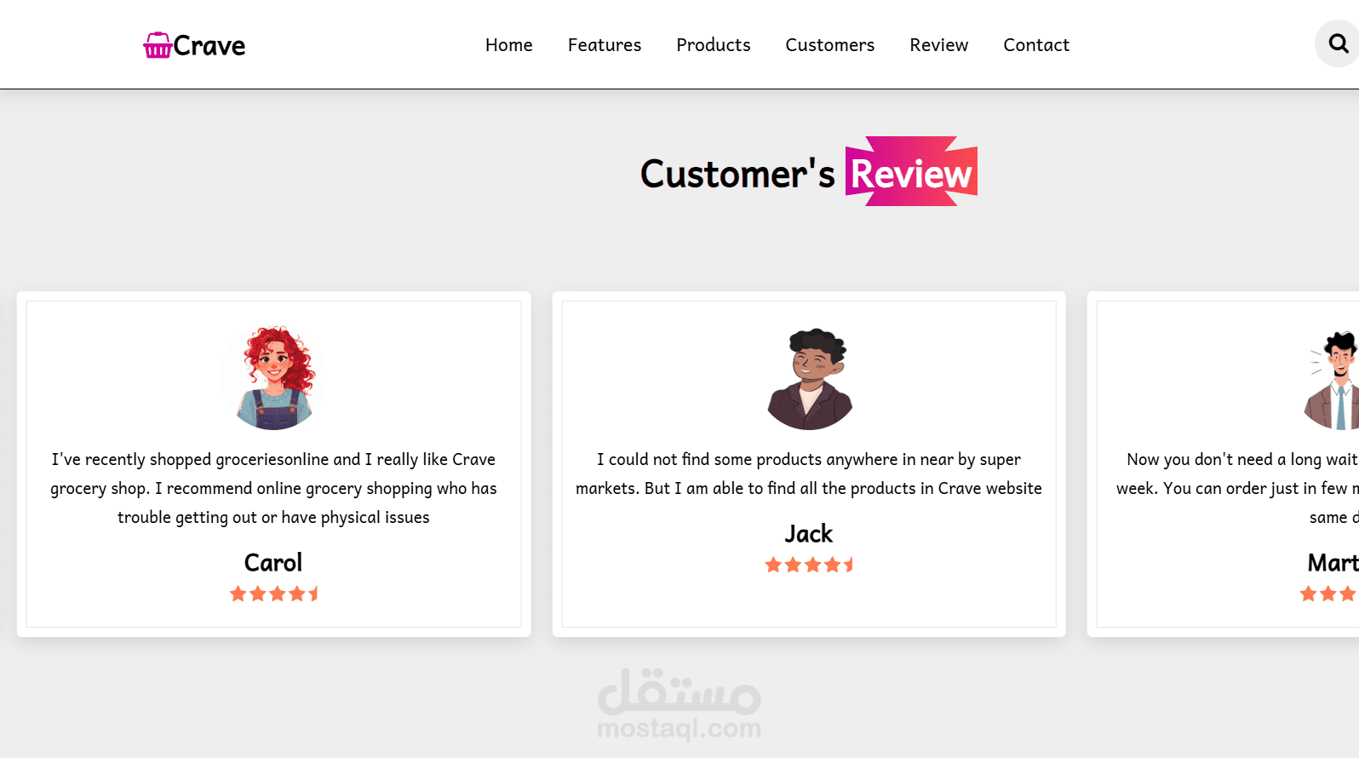Open the Home menu item
This screenshot has height=758, width=1359.
click(509, 45)
